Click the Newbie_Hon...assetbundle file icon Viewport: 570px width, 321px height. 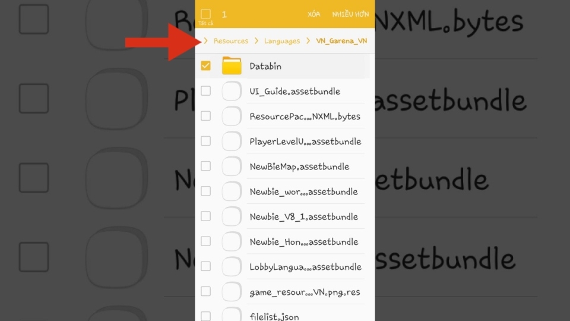(x=232, y=242)
